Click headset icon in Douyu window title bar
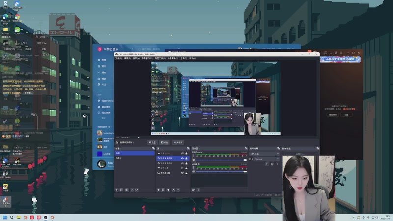The image size is (393, 221). pos(331,53)
